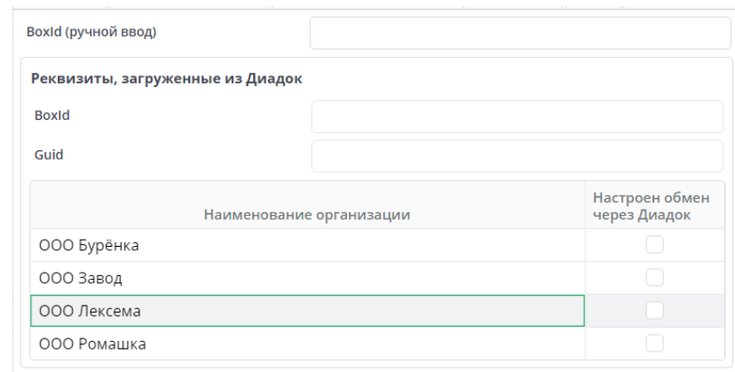The width and height of the screenshot is (735, 372).
Task: Select the ООО Бурёнка row
Action: [x=307, y=245]
